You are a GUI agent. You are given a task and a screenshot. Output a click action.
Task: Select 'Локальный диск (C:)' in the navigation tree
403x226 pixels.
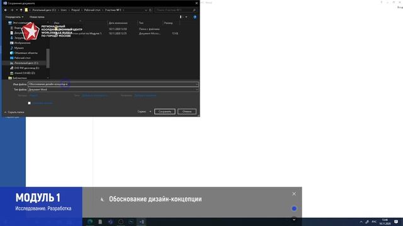(x=24, y=63)
